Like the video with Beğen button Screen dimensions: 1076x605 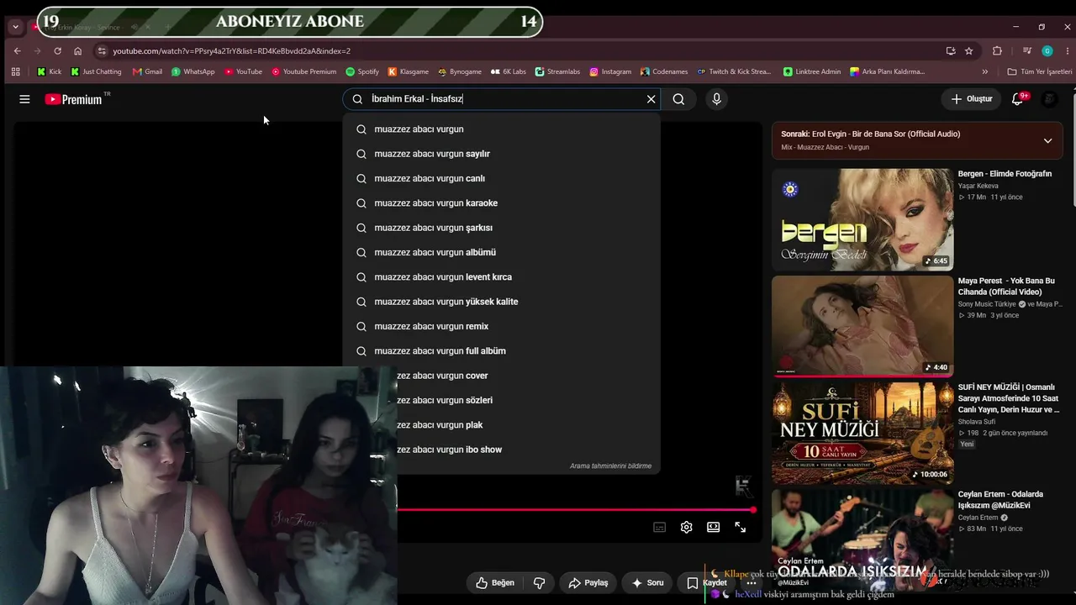click(494, 582)
